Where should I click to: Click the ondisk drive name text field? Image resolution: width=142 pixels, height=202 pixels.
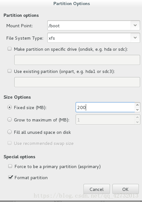[x=77, y=60]
